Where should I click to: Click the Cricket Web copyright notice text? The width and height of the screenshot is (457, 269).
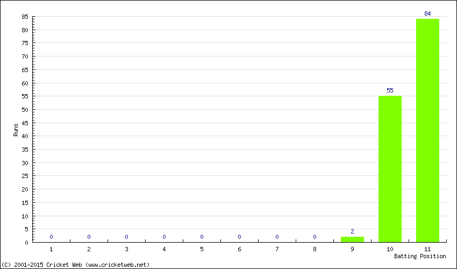pos(75,265)
